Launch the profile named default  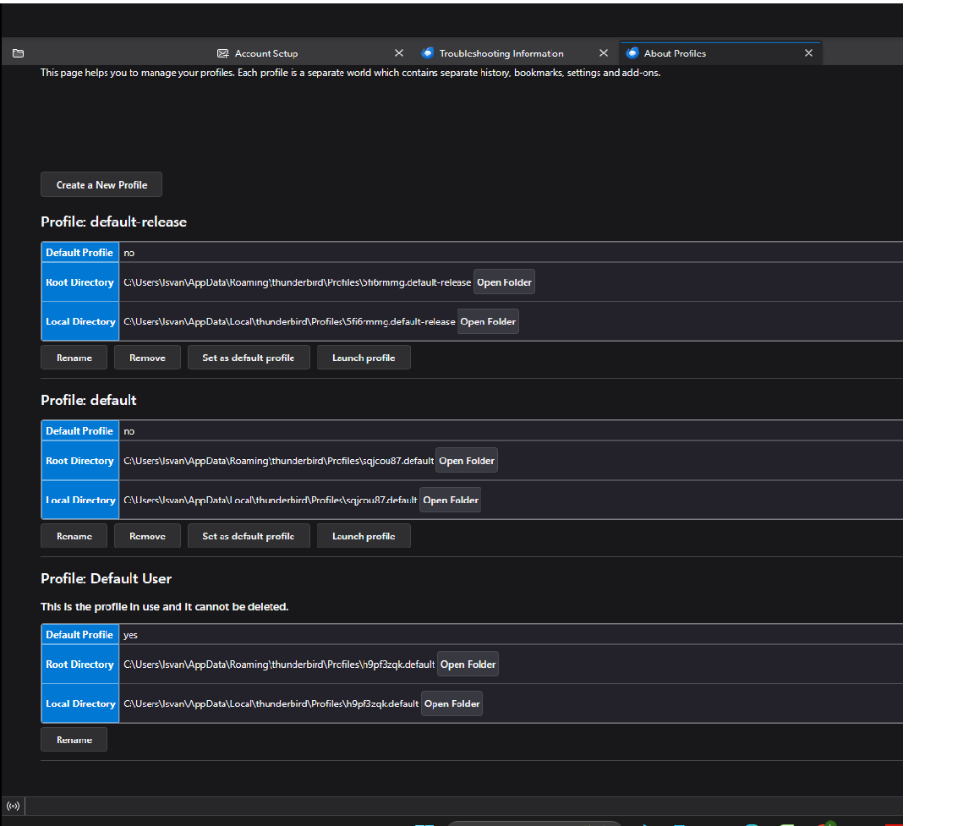(364, 536)
